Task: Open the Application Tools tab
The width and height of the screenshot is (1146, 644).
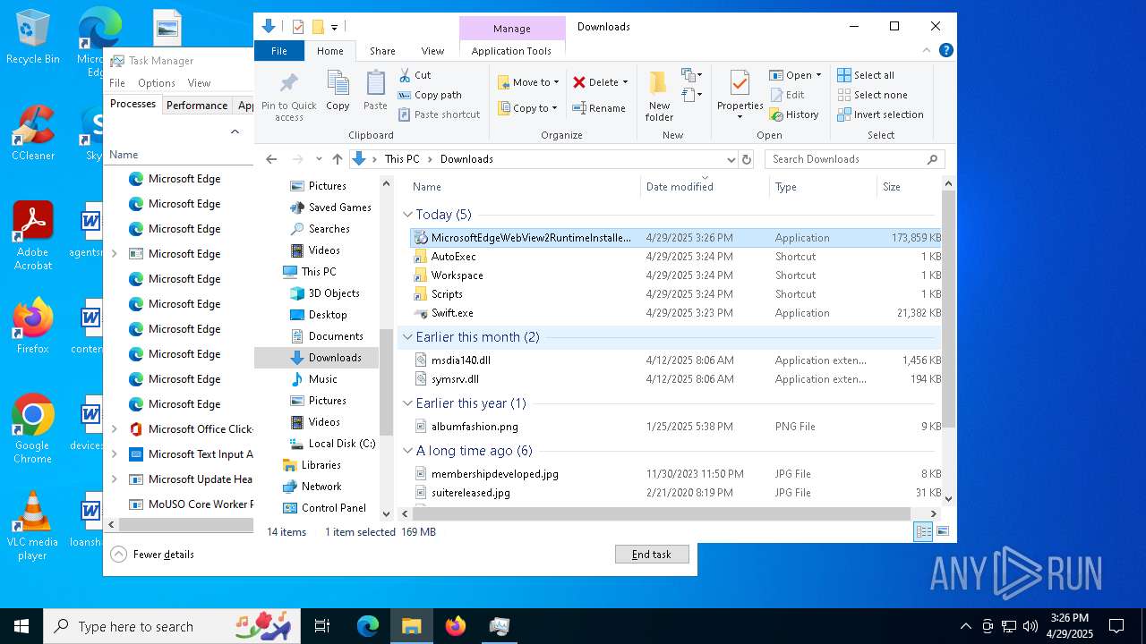Action: click(x=511, y=51)
